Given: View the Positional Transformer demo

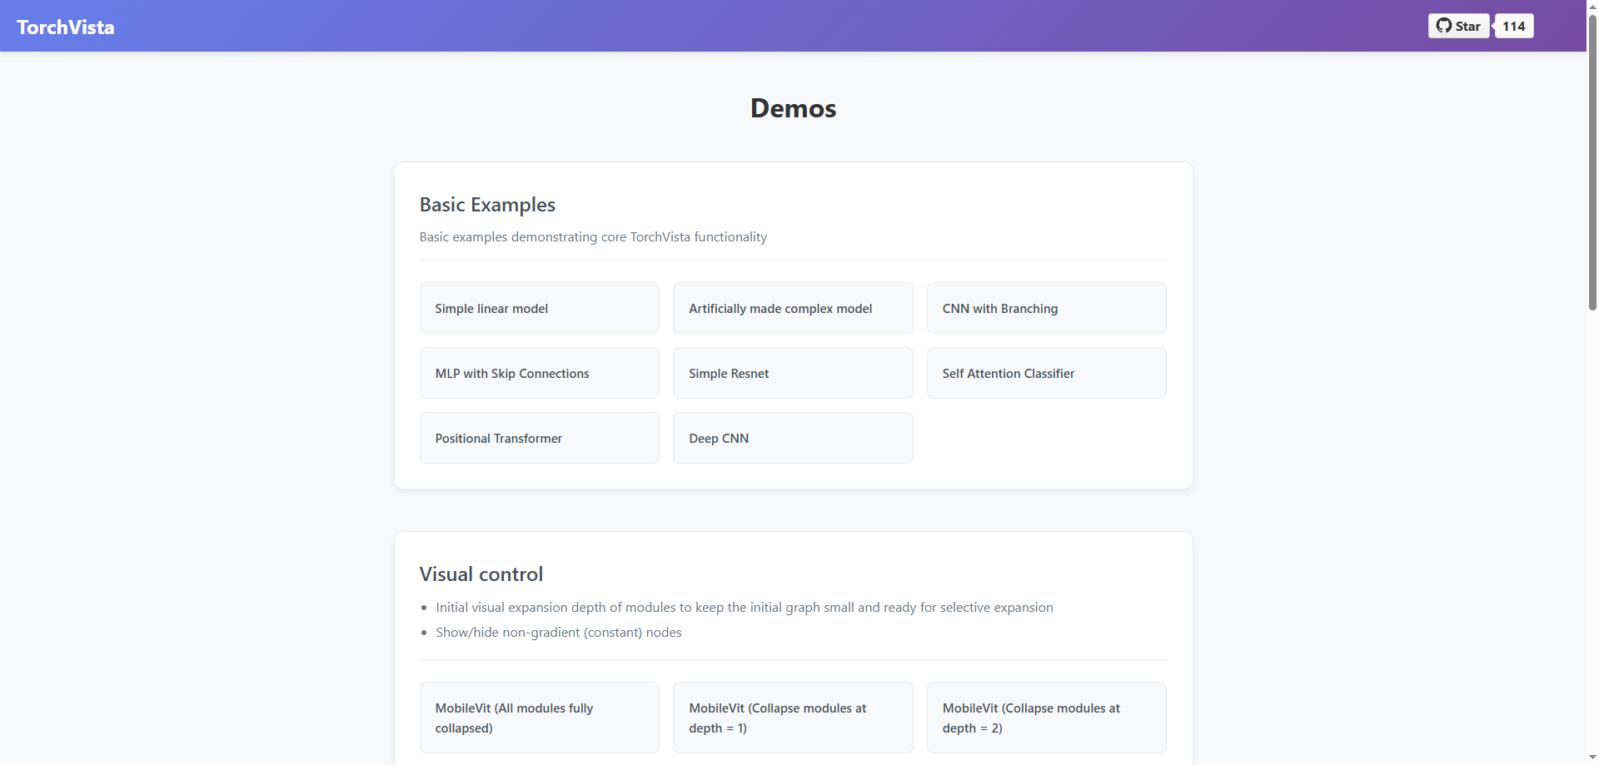Looking at the screenshot, I should [x=539, y=438].
